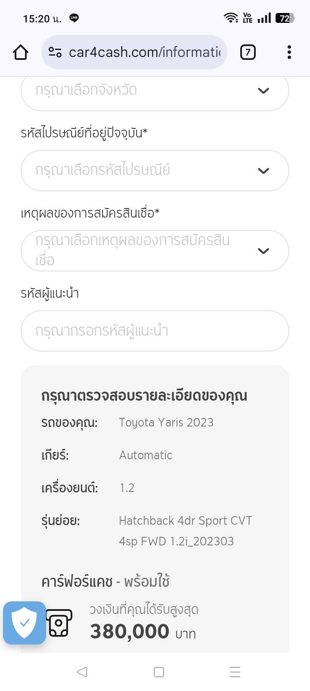
Task: Expand the province selection dropdown
Action: [x=155, y=91]
